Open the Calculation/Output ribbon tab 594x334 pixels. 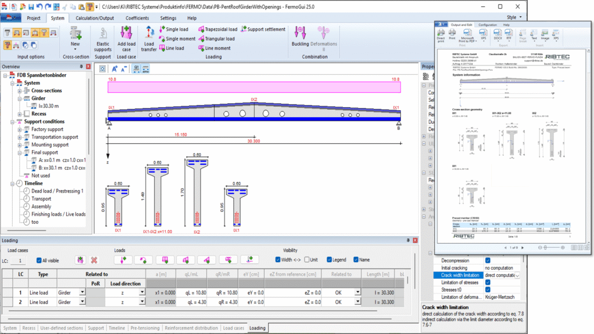(95, 18)
